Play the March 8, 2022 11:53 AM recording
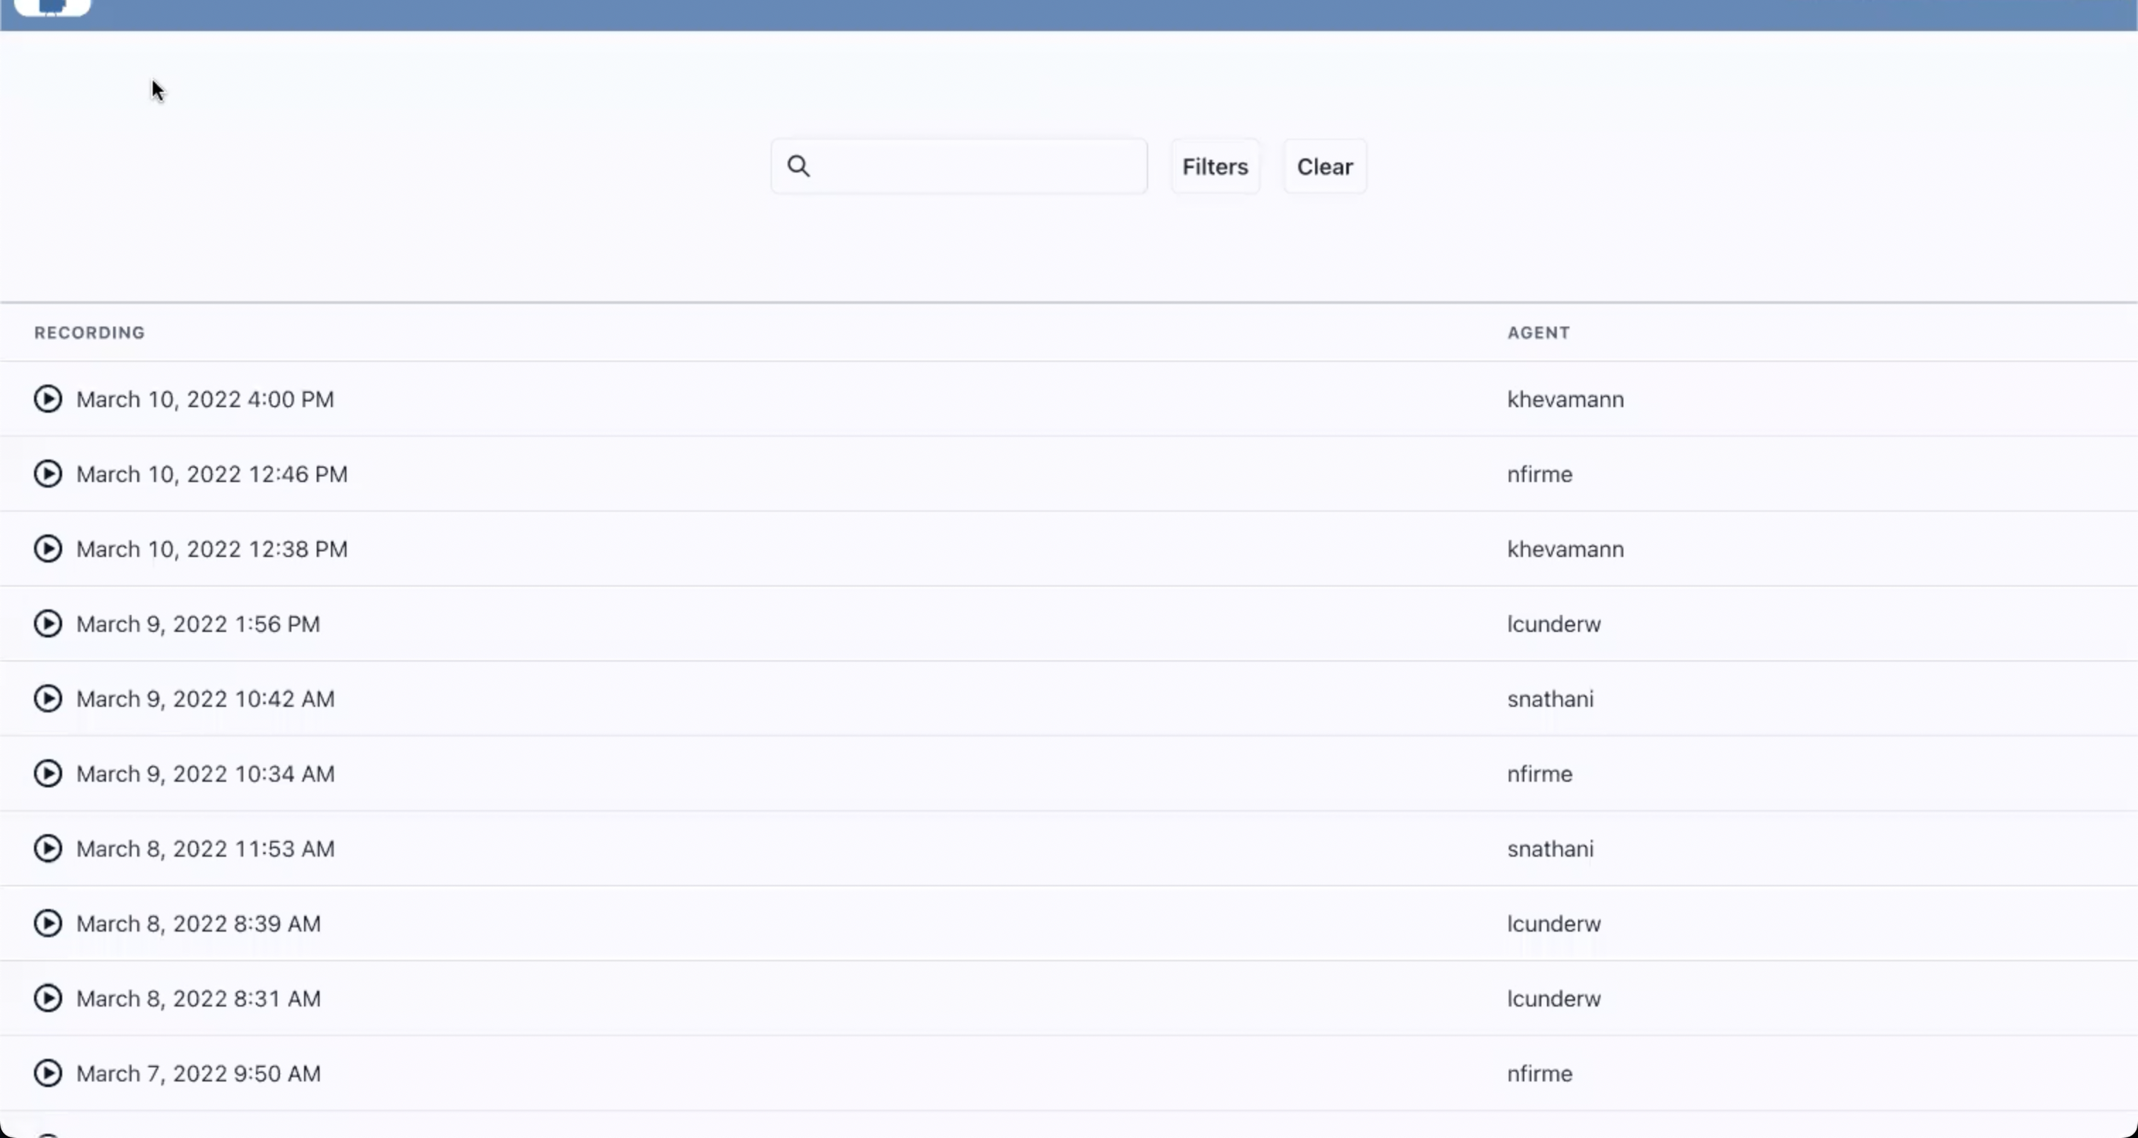 click(48, 848)
